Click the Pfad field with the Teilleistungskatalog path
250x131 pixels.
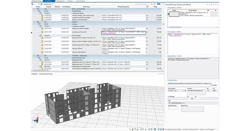pyautogui.click(x=193, y=103)
